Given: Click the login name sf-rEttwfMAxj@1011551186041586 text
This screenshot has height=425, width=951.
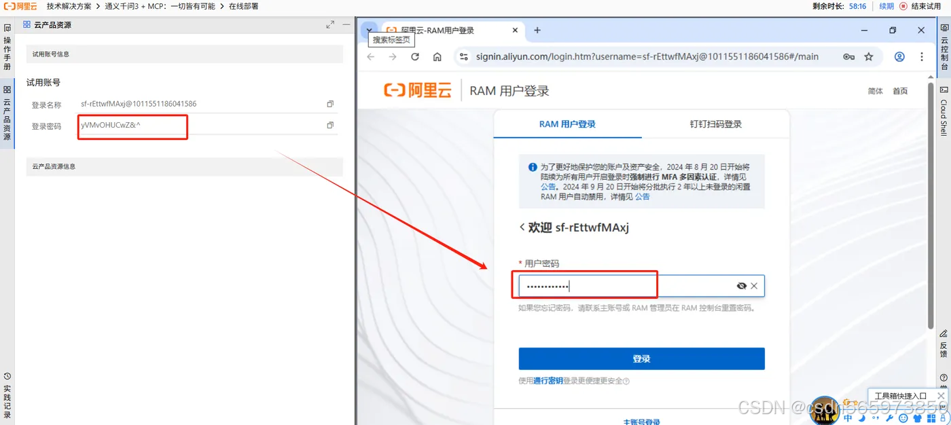Looking at the screenshot, I should 139,104.
